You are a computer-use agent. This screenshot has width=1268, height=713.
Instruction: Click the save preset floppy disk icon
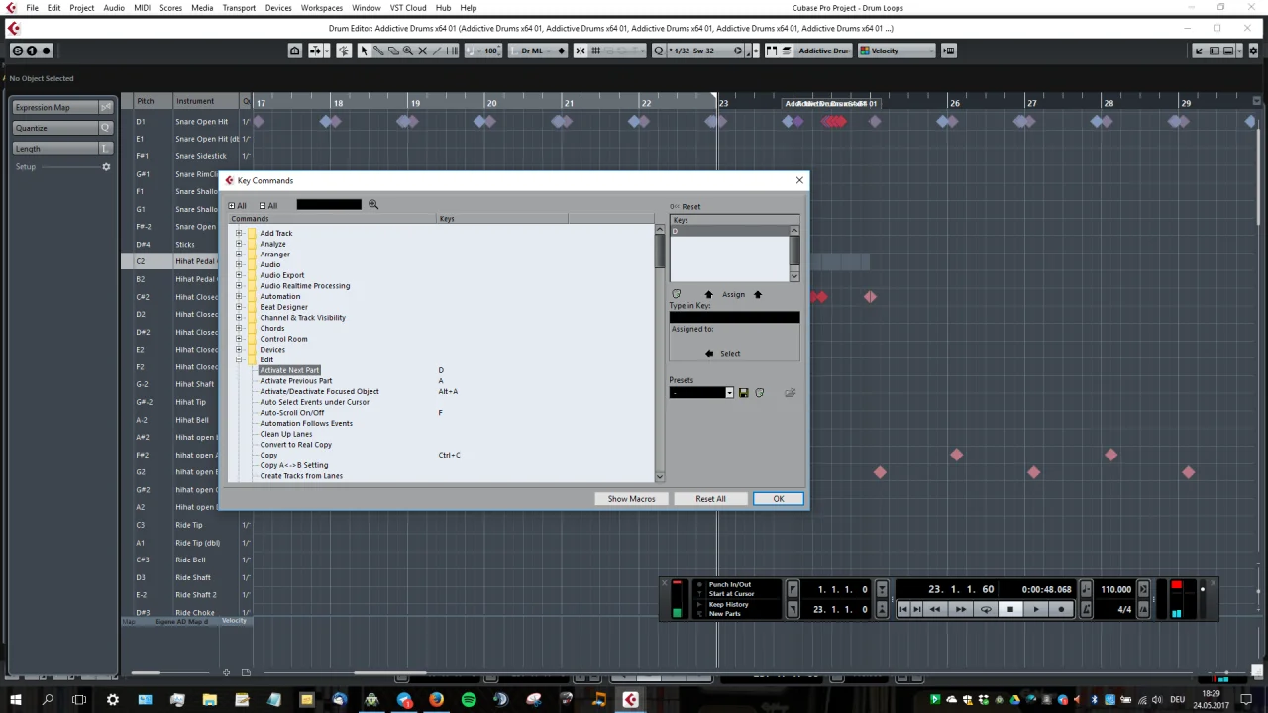tap(744, 393)
